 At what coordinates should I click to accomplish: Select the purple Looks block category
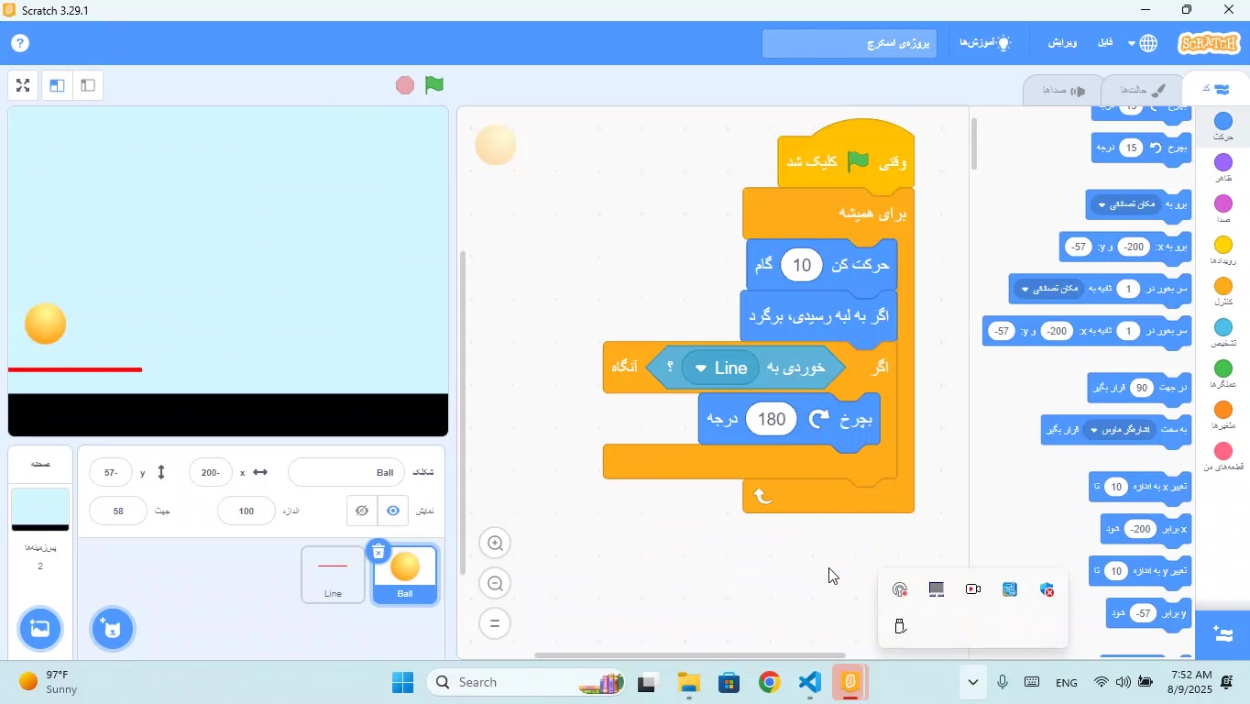pos(1223,168)
